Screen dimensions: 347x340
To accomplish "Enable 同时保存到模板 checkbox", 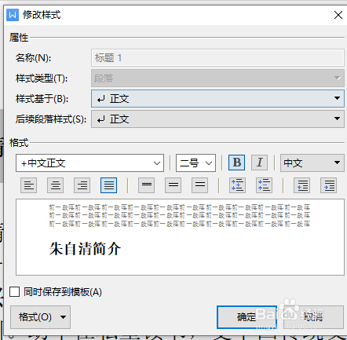I will pos(14,291).
